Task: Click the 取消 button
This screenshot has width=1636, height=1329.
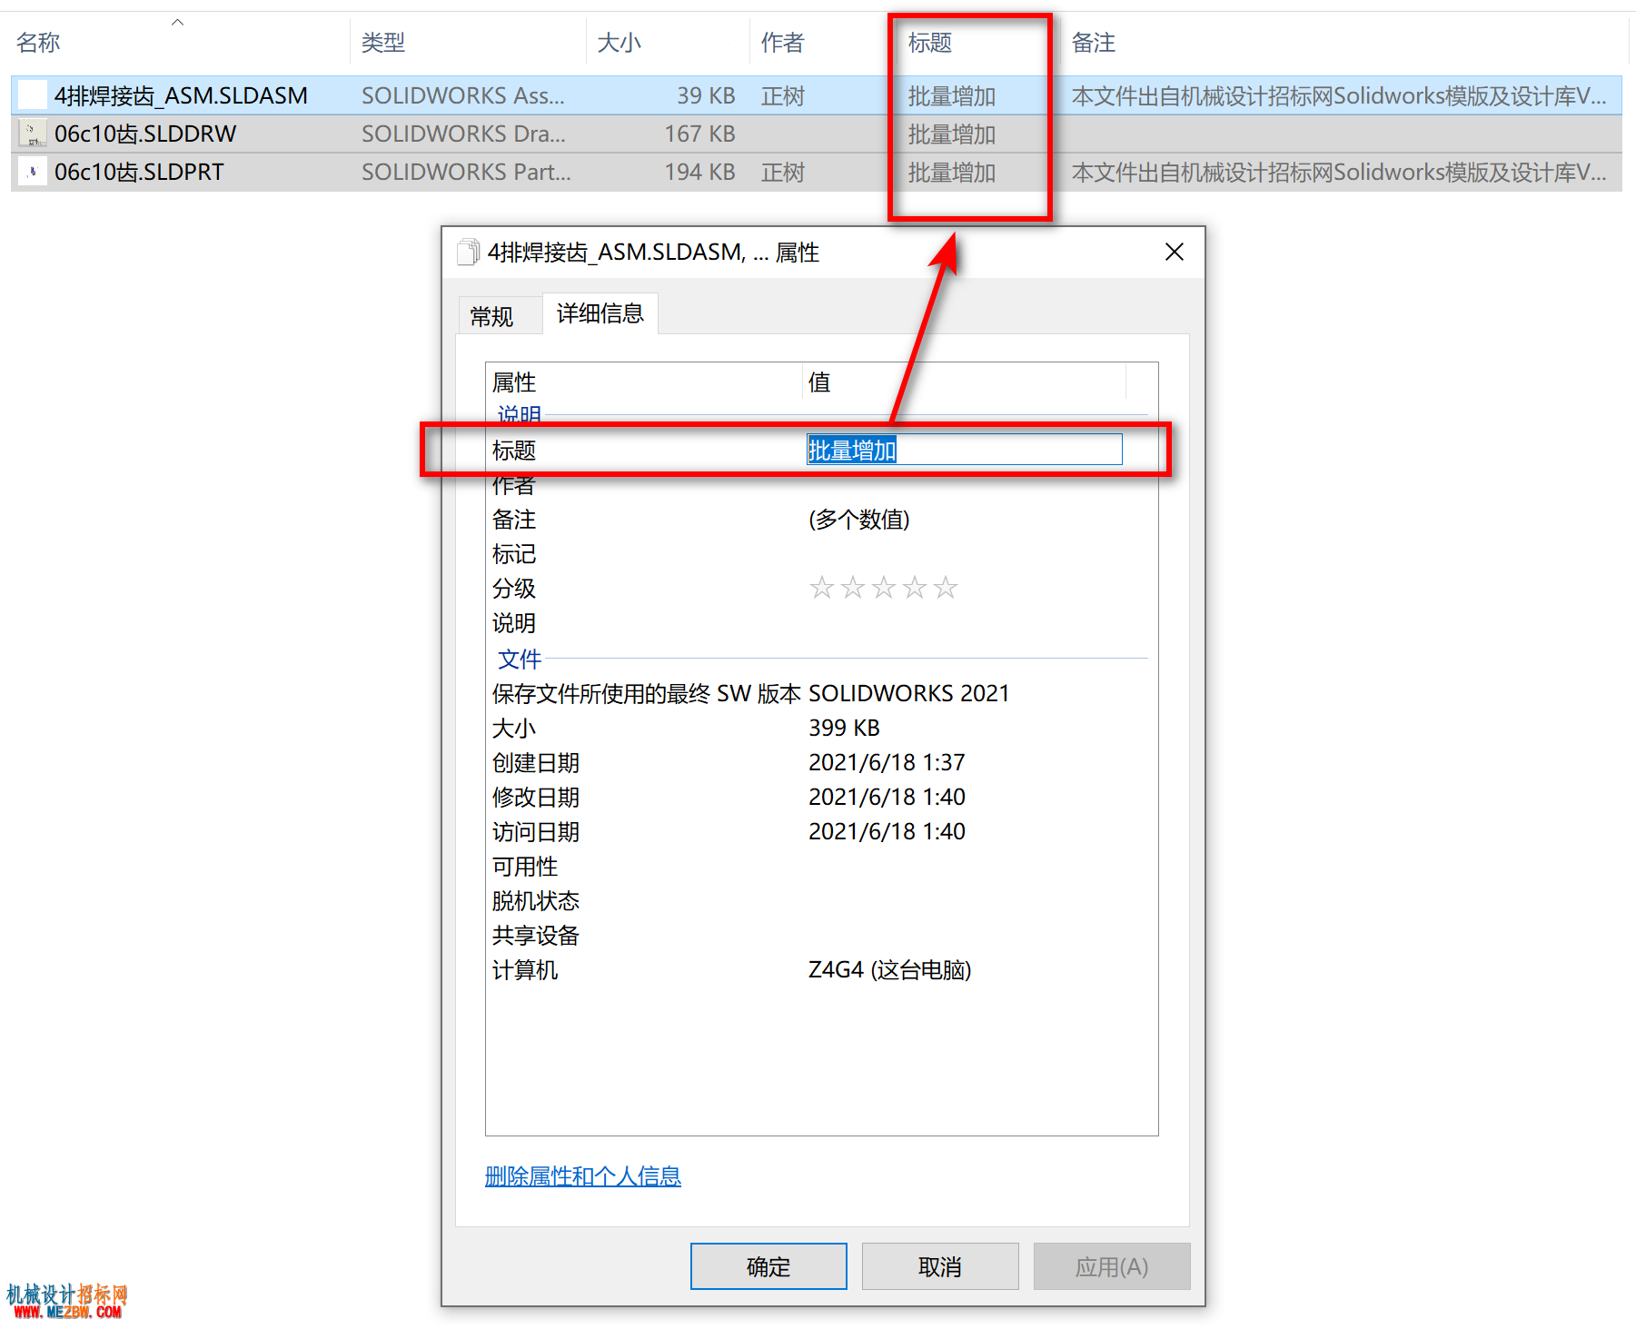Action: (940, 1266)
